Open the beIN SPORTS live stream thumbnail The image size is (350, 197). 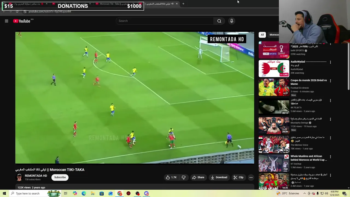(x=274, y=50)
